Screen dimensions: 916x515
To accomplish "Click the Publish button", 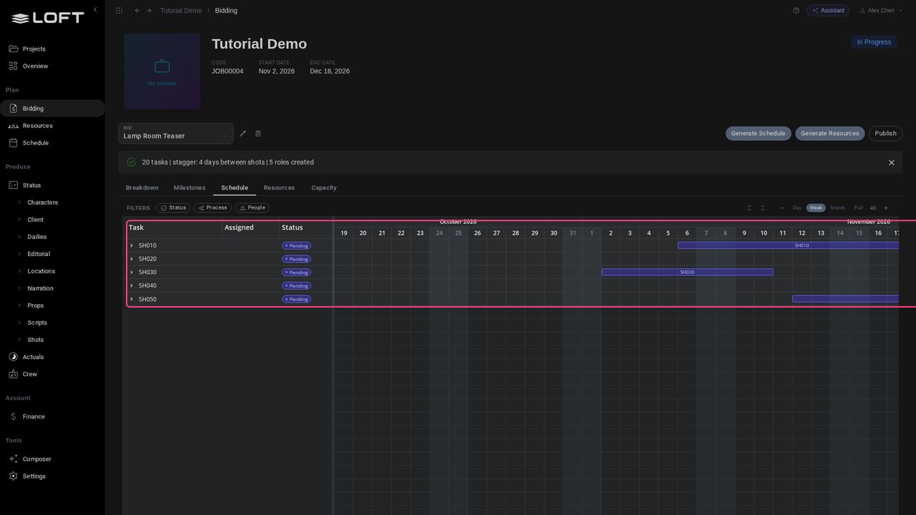I will [885, 134].
